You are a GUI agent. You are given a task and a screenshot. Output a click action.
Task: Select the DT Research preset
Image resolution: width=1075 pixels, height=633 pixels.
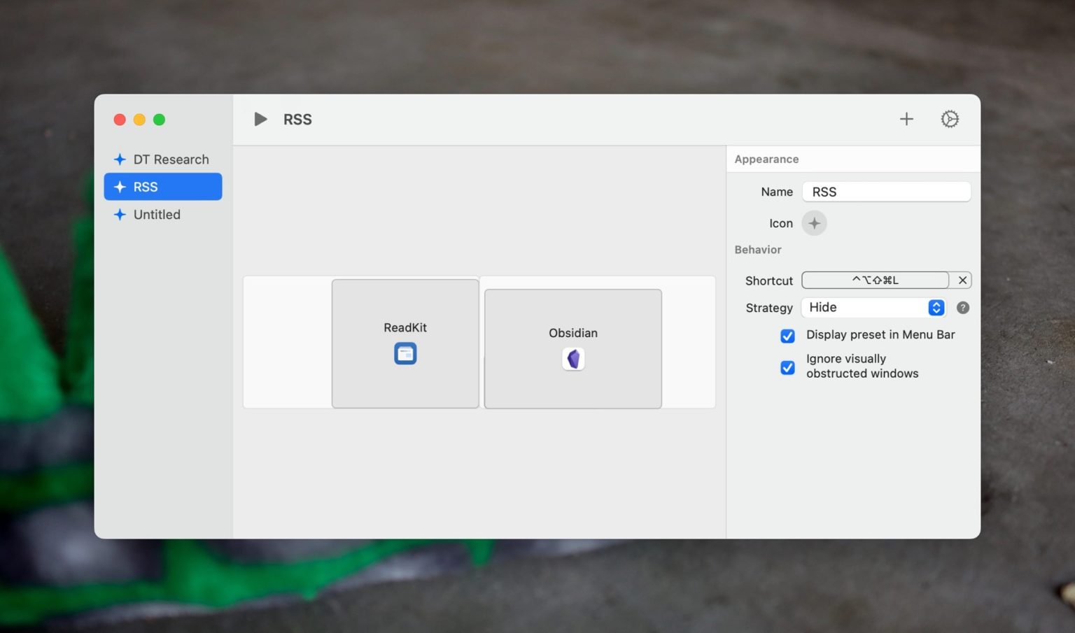[171, 159]
